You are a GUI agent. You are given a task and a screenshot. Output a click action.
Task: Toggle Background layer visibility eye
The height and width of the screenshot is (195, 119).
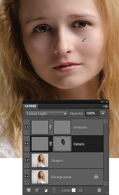click(27, 177)
